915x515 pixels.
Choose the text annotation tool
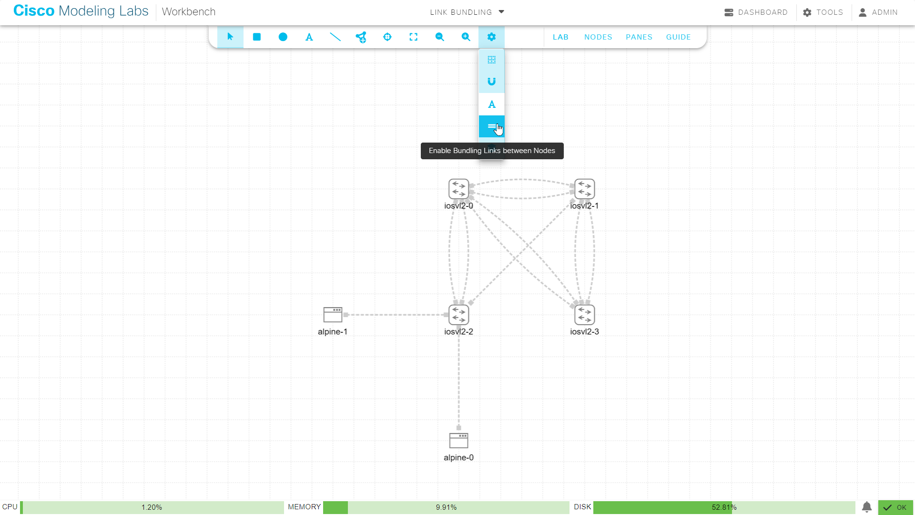click(309, 37)
